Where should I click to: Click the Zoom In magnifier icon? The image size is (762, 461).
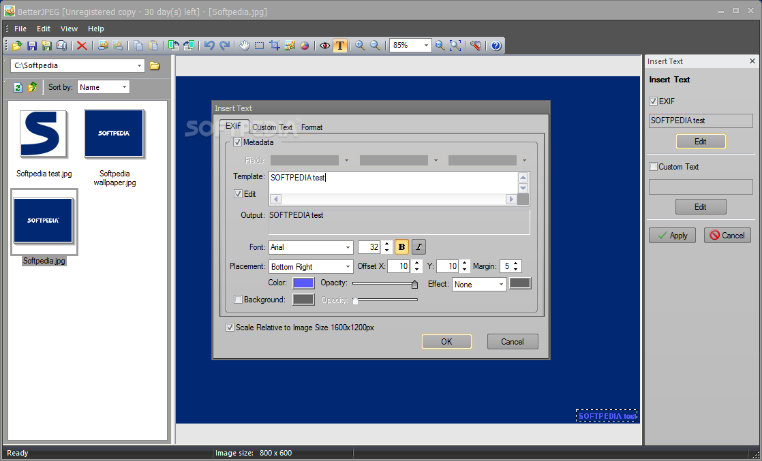click(360, 46)
